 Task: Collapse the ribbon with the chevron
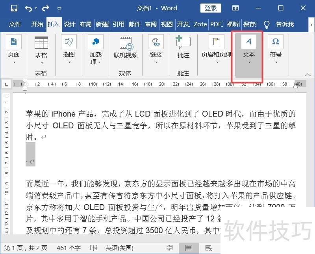coord(308,74)
